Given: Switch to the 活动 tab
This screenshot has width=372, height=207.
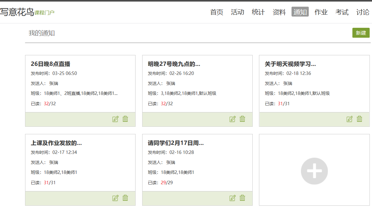Looking at the screenshot, I should (x=237, y=12).
